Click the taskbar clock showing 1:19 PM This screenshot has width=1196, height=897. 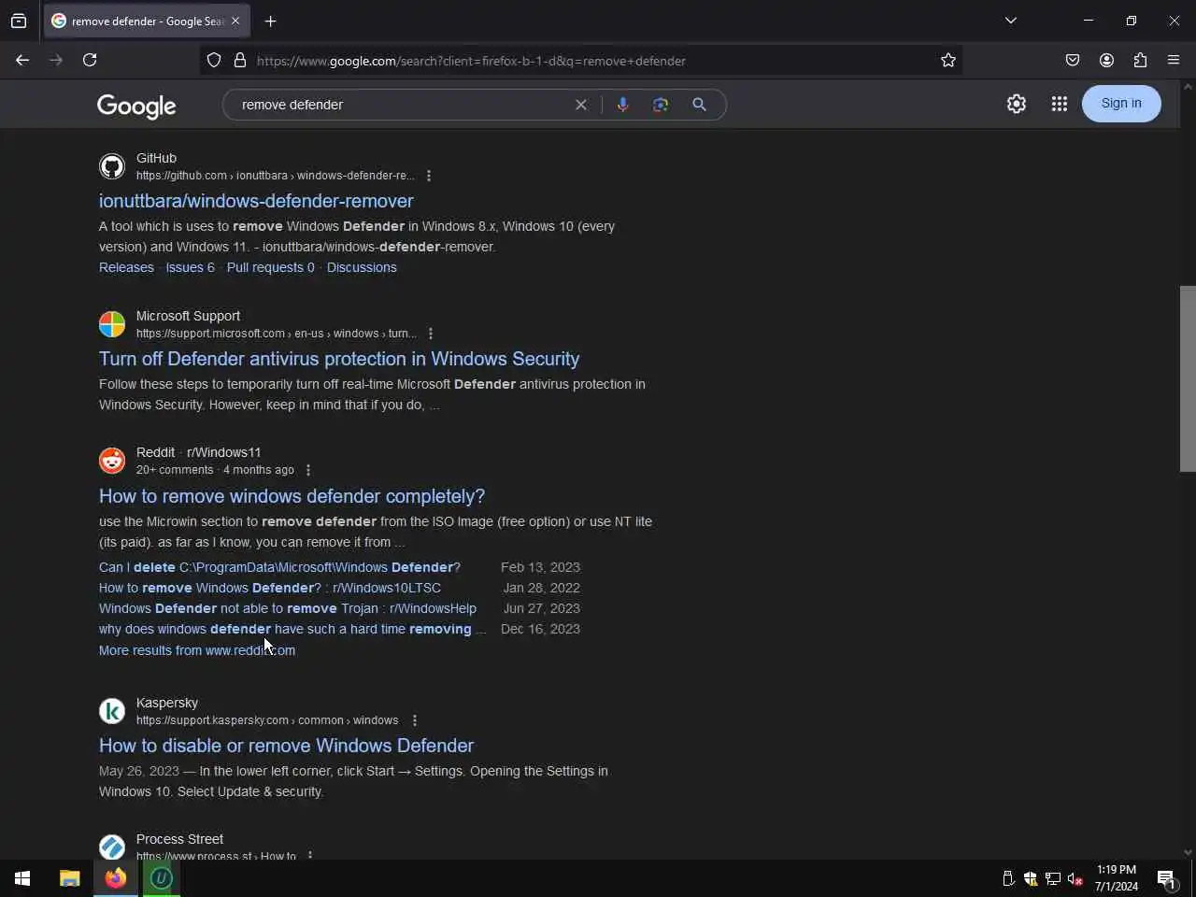click(1117, 878)
